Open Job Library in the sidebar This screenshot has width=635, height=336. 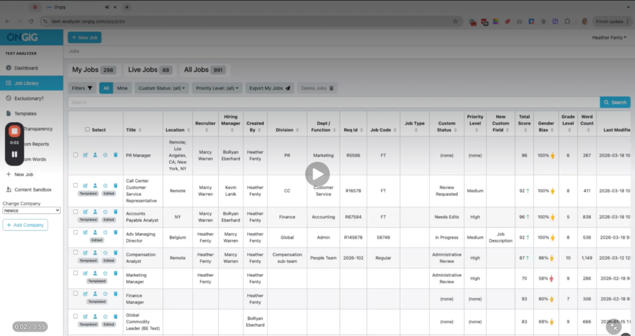[x=32, y=83]
